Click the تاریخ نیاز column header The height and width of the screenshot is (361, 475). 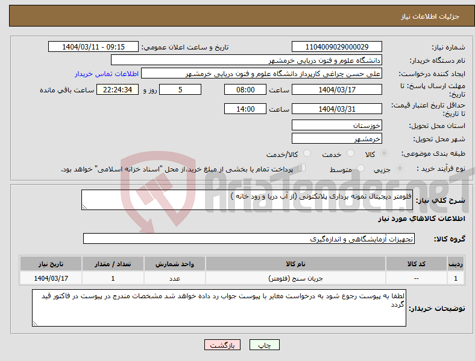(51, 264)
